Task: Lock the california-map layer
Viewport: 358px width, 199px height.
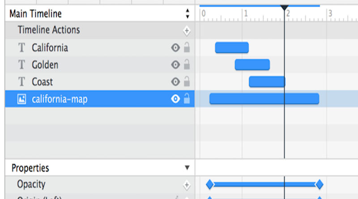Action: pos(187,98)
